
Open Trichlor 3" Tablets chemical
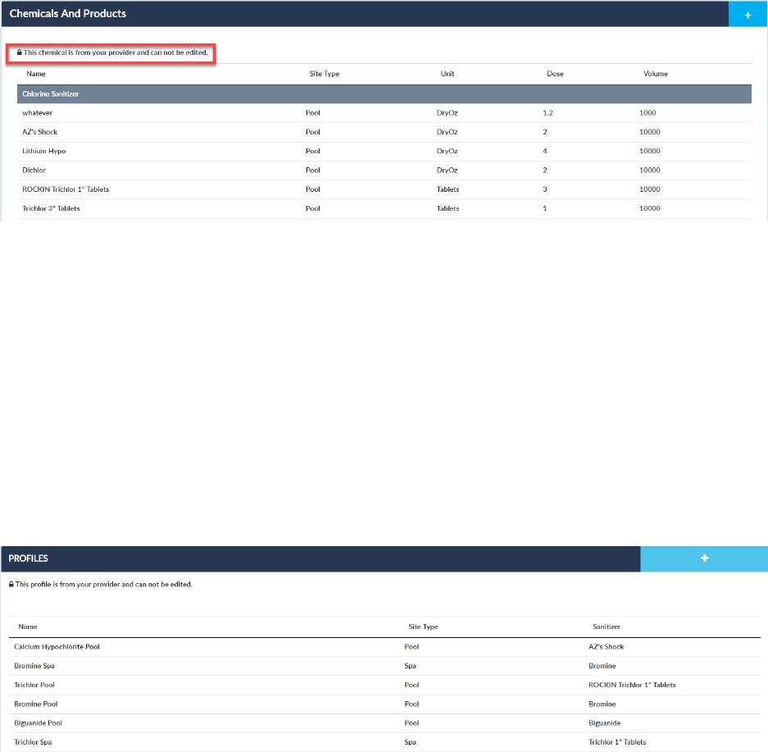coord(384,208)
